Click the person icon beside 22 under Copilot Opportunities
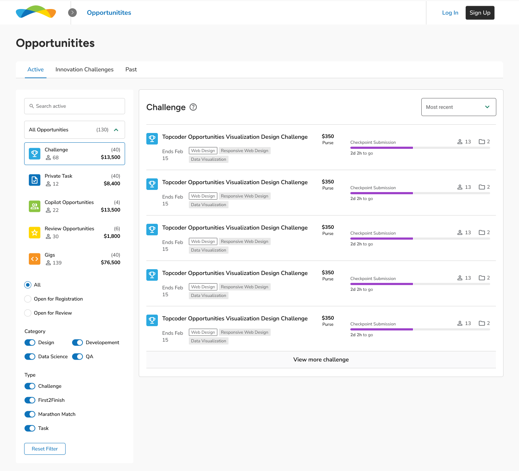The width and height of the screenshot is (519, 471). [x=48, y=210]
